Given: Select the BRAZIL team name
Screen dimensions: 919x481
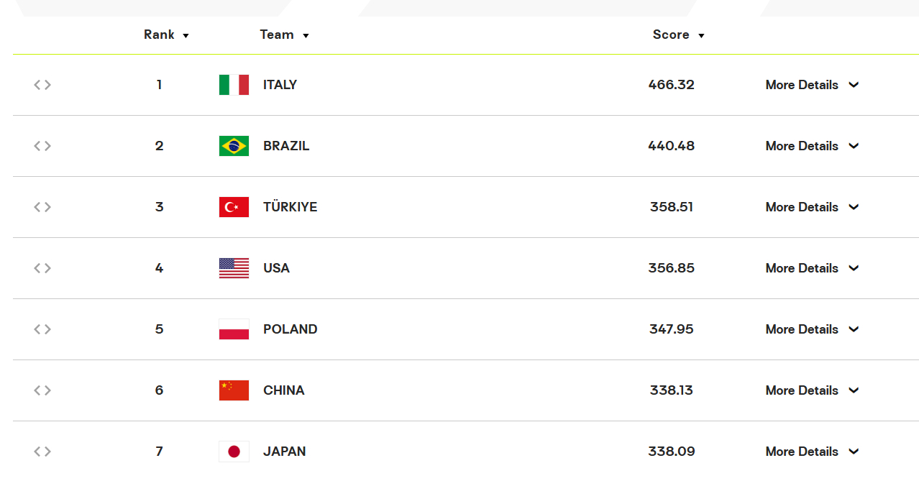Looking at the screenshot, I should [x=286, y=146].
